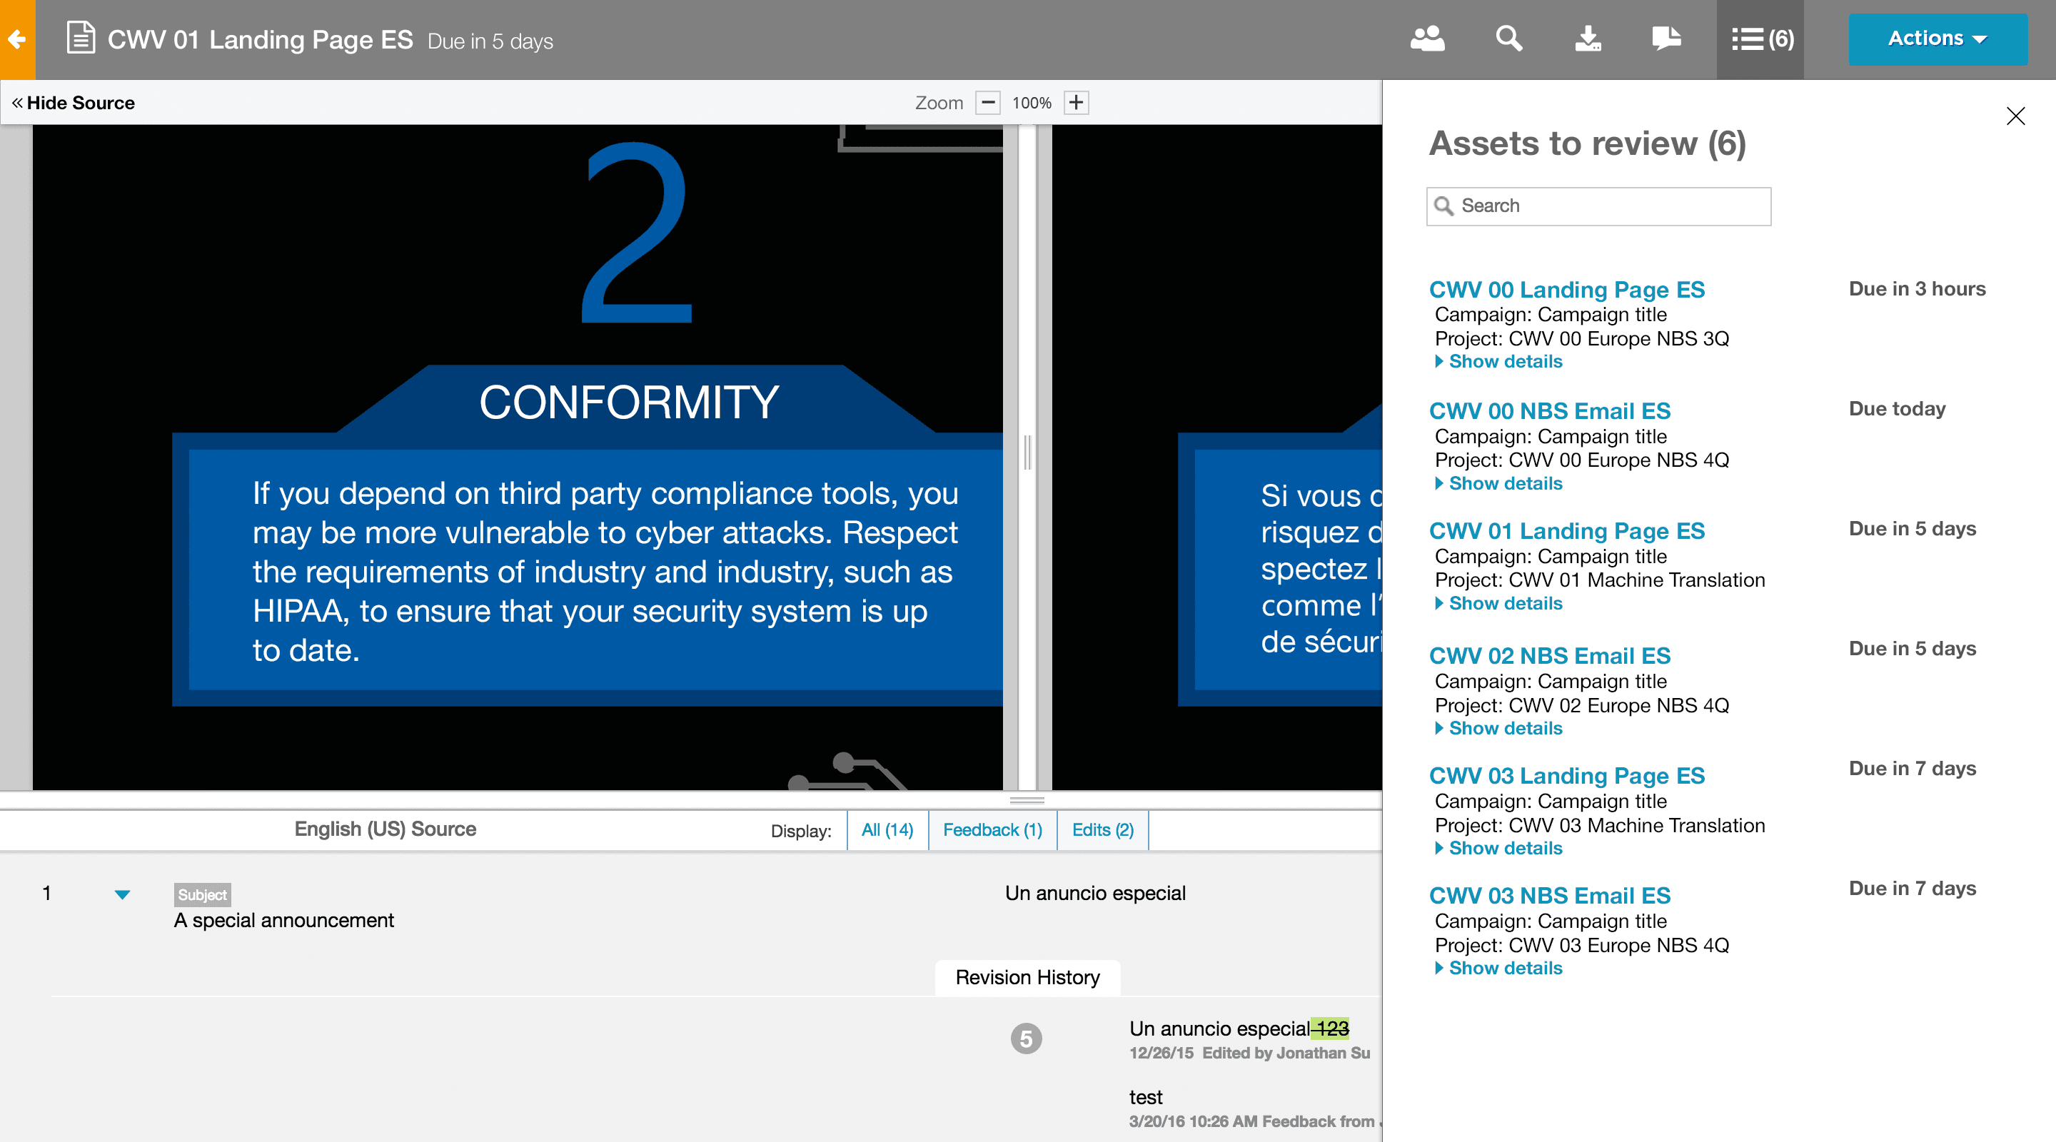This screenshot has height=1142, width=2056.
Task: Select the Edits (2) display tab
Action: click(1102, 830)
